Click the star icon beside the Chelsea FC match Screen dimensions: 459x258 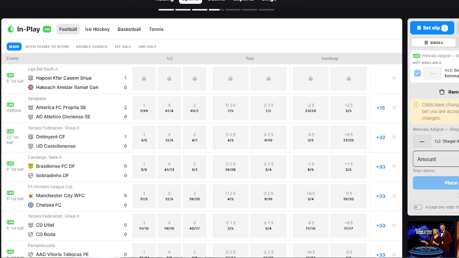point(394,196)
